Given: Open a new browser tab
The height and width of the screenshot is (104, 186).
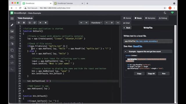Looking at the screenshot, I should [87, 3].
